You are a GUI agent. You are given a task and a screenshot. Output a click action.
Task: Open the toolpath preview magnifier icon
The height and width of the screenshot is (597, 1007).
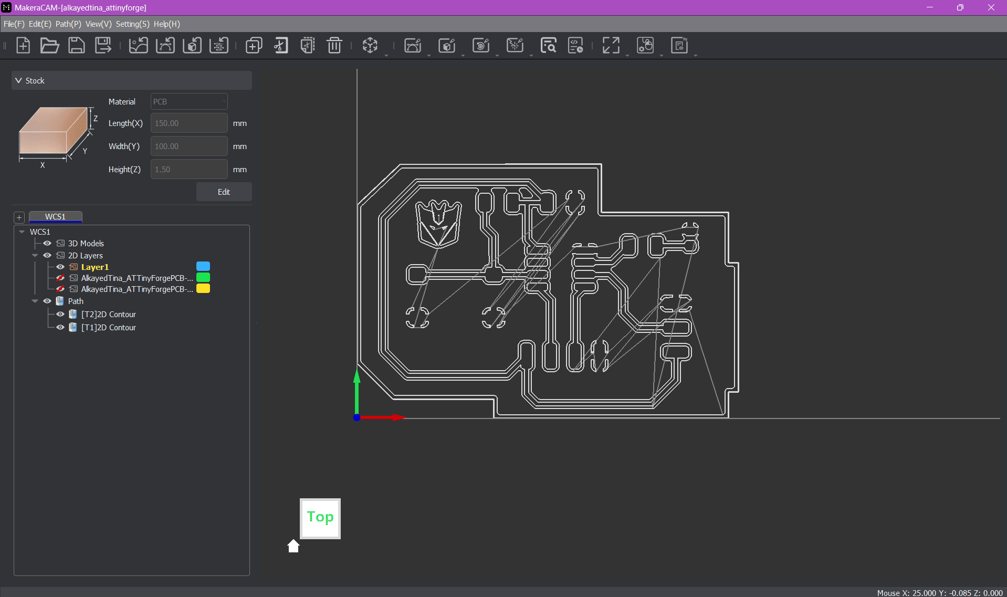tap(549, 46)
